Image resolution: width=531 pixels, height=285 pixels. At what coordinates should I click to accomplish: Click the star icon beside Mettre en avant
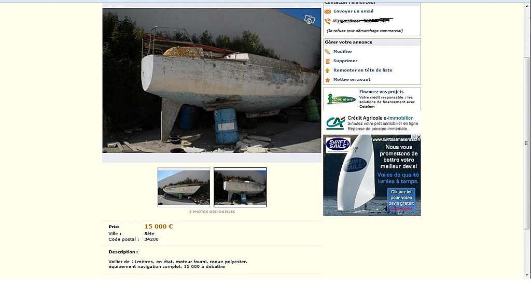(328, 80)
